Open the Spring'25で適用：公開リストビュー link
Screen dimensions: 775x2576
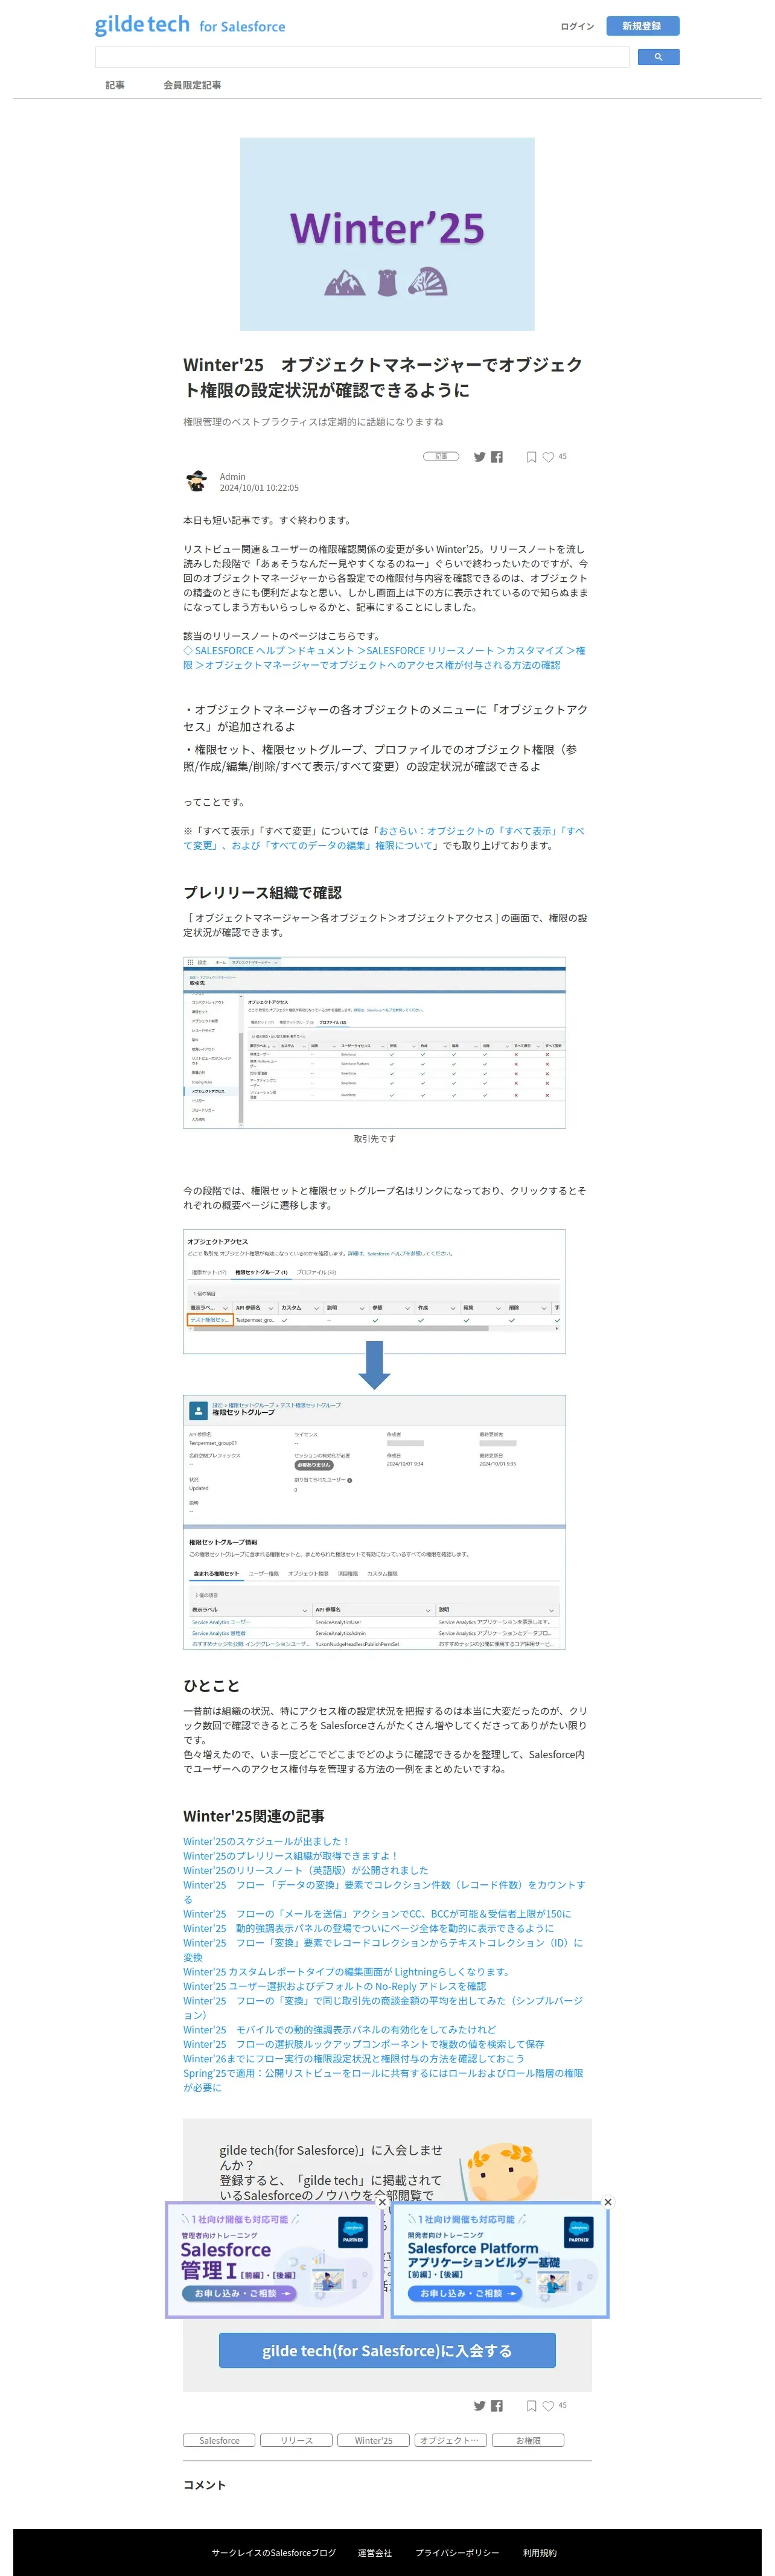(383, 2080)
